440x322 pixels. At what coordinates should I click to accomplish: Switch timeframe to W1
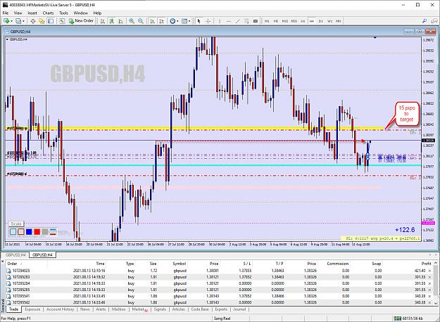(329, 21)
